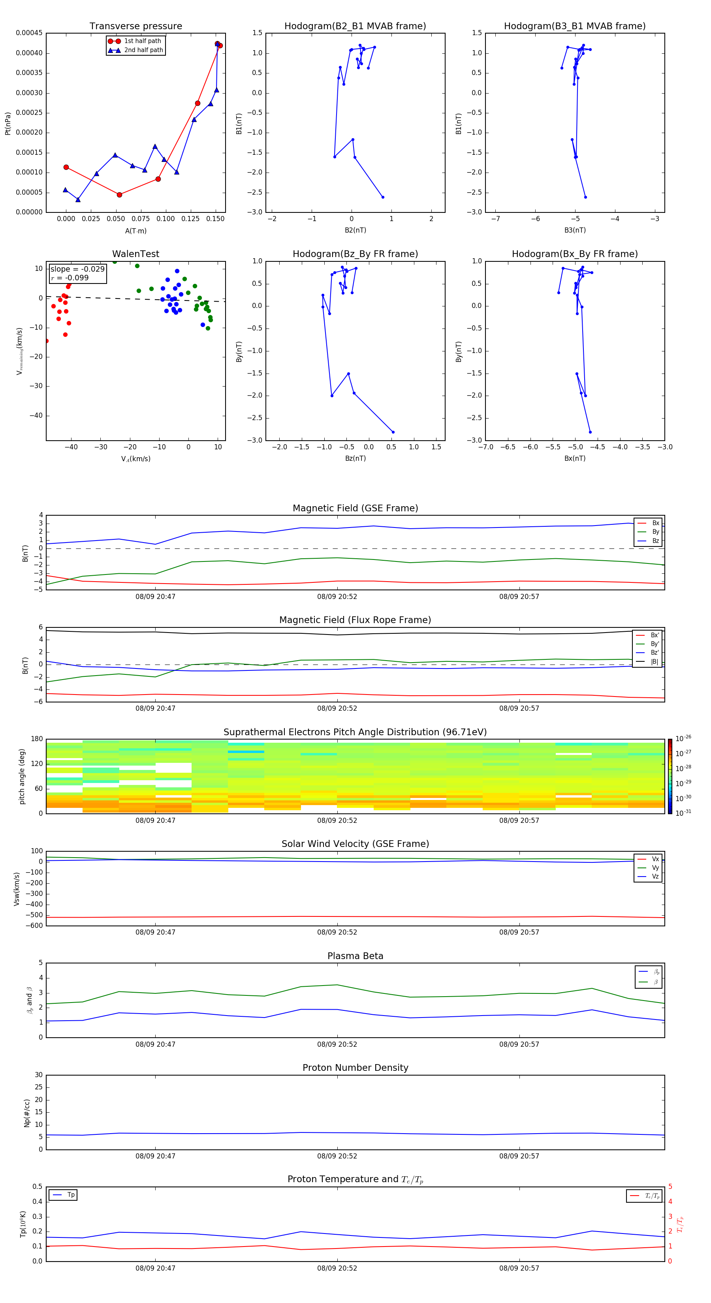Click the 'WalenTest' plot title
This screenshot has width=711, height=1303.
click(x=135, y=254)
